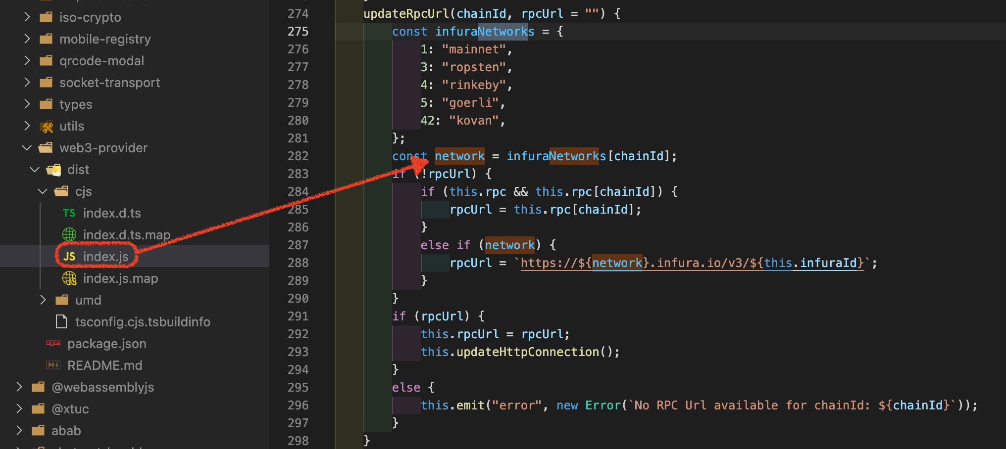Open the README.md file
This screenshot has width=1006, height=449.
click(x=105, y=365)
